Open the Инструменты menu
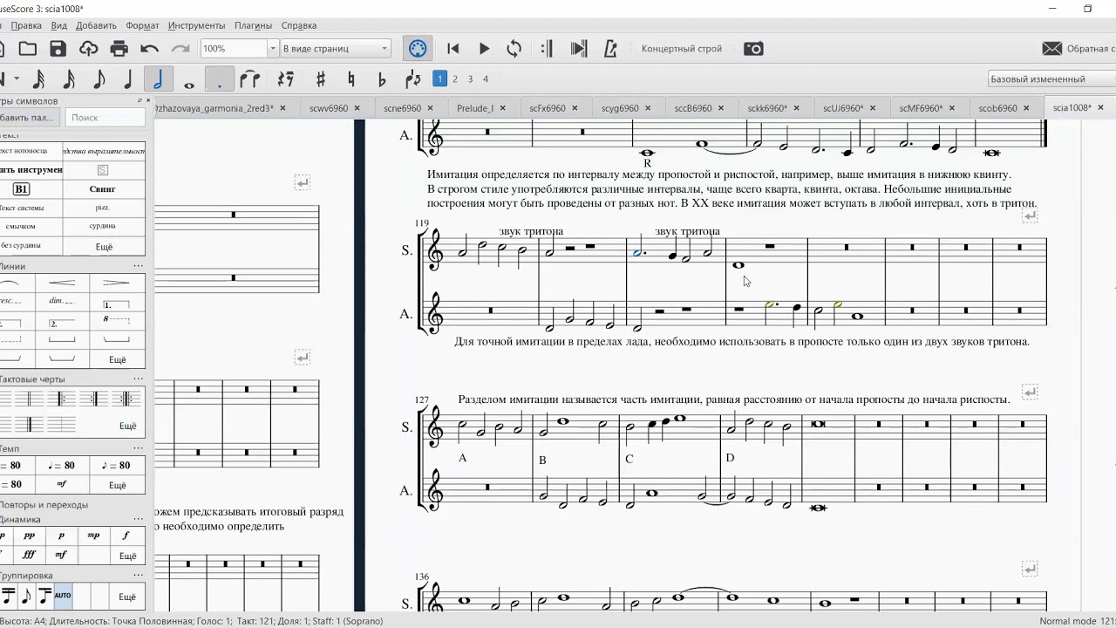The width and height of the screenshot is (1116, 628). coord(196,25)
